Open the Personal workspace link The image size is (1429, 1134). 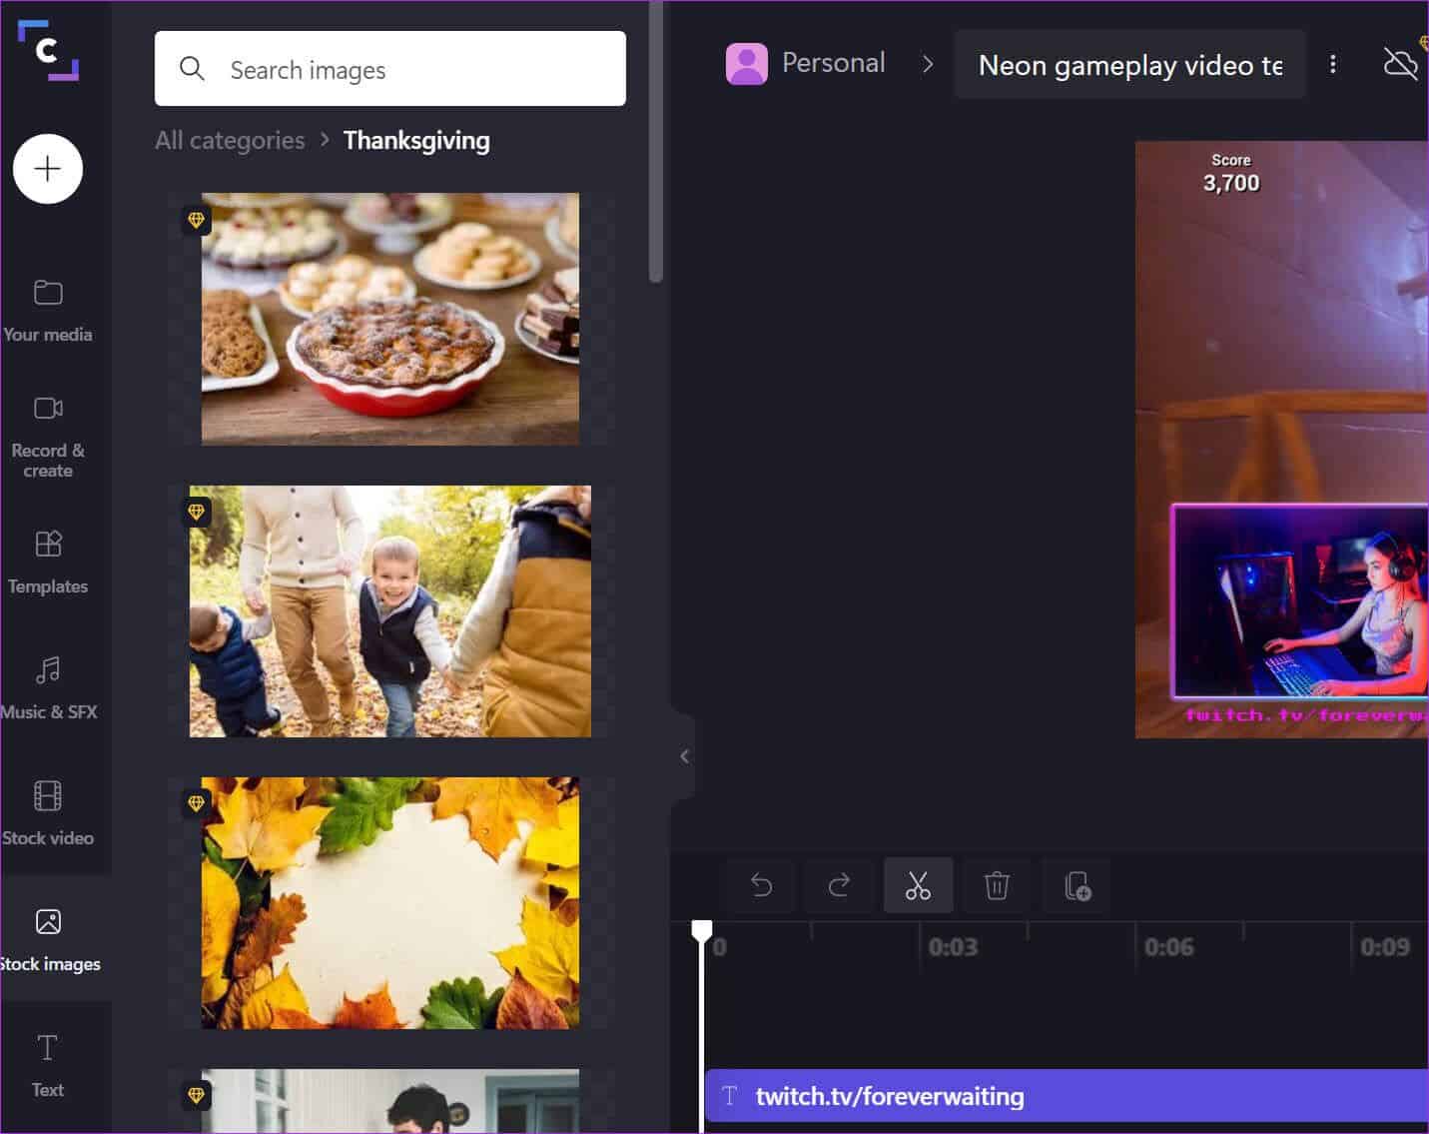tap(833, 63)
